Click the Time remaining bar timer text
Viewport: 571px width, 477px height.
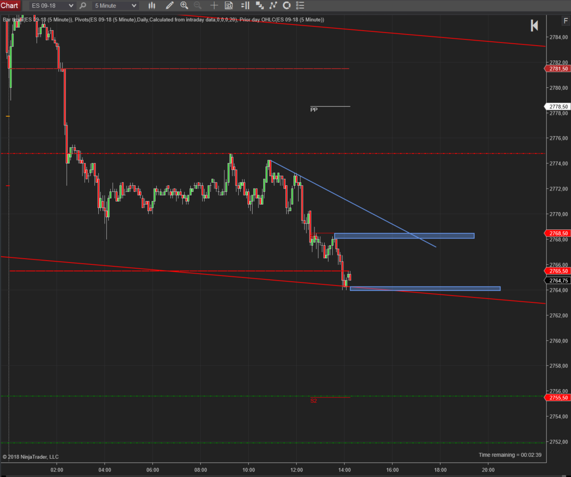(x=510, y=455)
